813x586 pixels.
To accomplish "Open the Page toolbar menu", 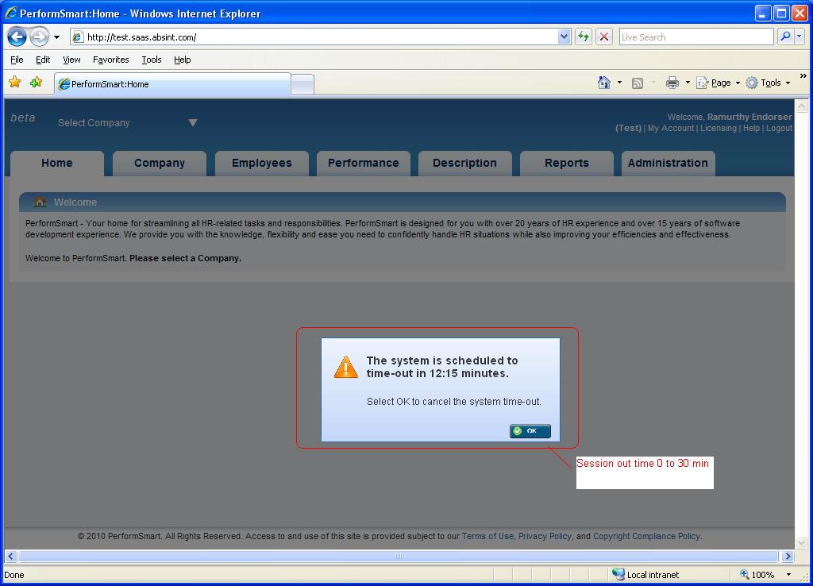I will (x=718, y=83).
